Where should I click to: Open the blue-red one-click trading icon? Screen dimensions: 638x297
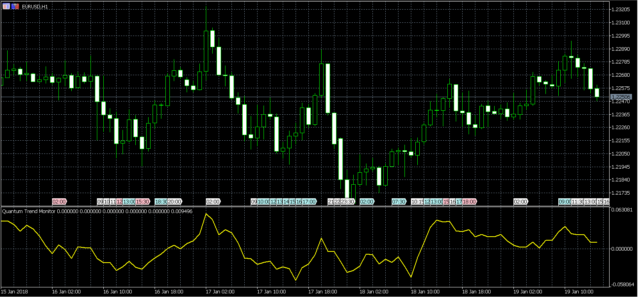pyautogui.click(x=15, y=6)
